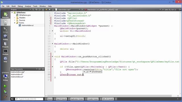Collapse the QFileDemo project node
The height and width of the screenshot is (102, 182).
pyautogui.click(x=12, y=12)
